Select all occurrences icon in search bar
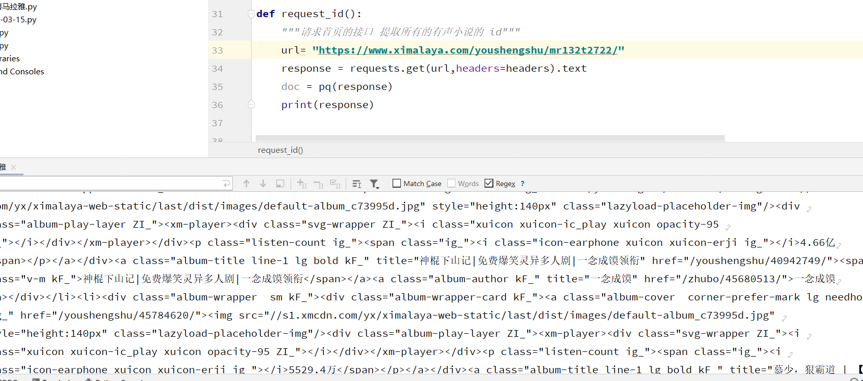The width and height of the screenshot is (863, 381). [335, 183]
